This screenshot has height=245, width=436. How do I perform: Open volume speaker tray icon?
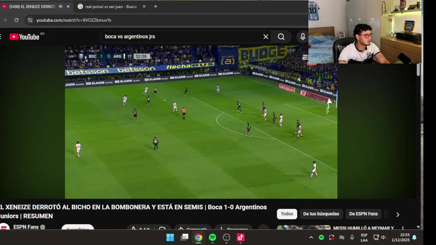point(383,238)
